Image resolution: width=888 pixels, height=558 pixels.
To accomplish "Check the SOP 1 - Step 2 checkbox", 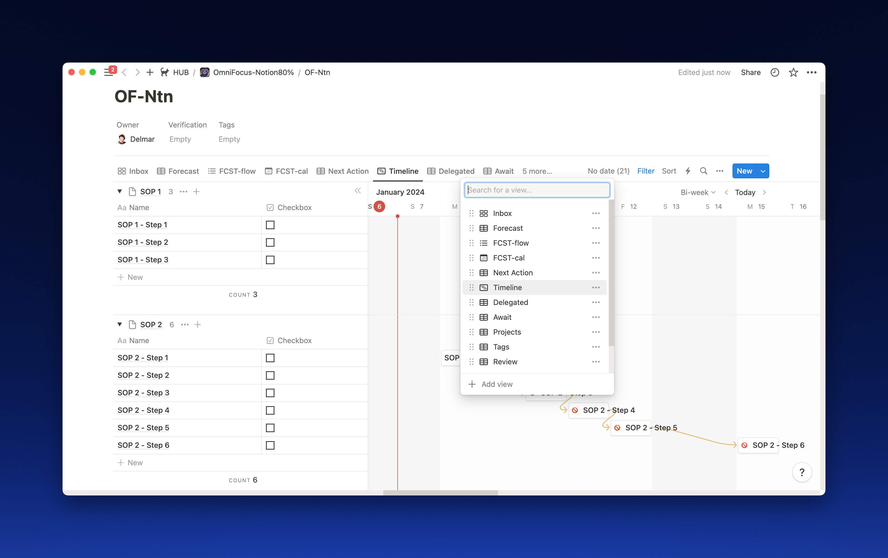I will [x=270, y=243].
